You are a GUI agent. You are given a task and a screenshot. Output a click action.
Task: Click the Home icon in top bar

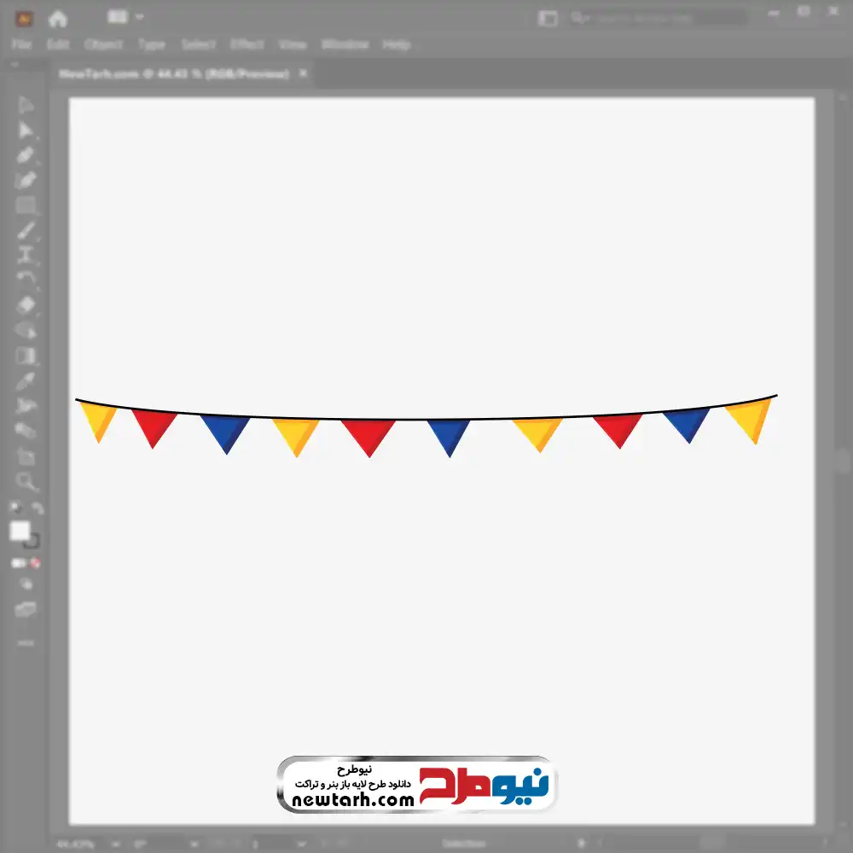pos(58,18)
